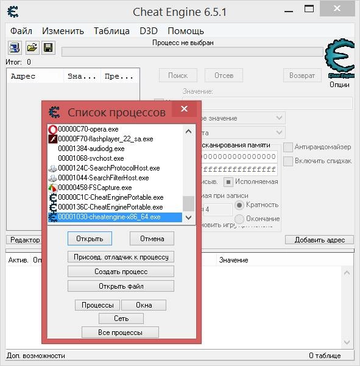Click the save floppy disk icon
Screen dimensions: 360x366
pos(48,48)
